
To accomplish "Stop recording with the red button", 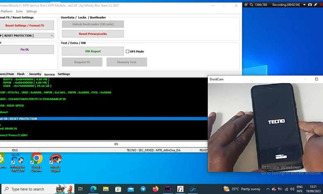I will (321, 5).
